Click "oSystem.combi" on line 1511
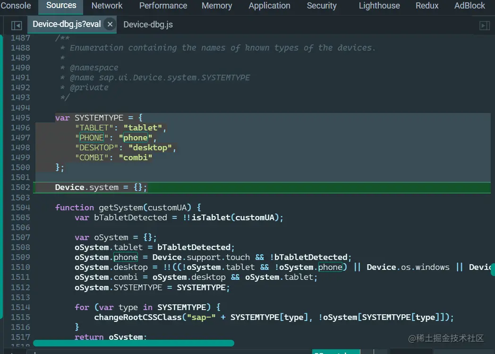The image size is (495, 354). tap(106, 277)
